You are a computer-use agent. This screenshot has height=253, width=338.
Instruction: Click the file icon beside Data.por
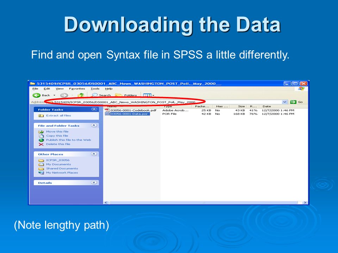(x=107, y=114)
